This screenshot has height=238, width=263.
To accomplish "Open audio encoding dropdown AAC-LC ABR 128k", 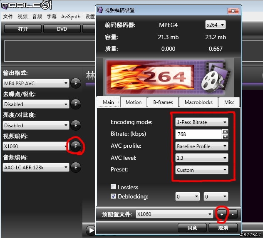I will 36,167.
